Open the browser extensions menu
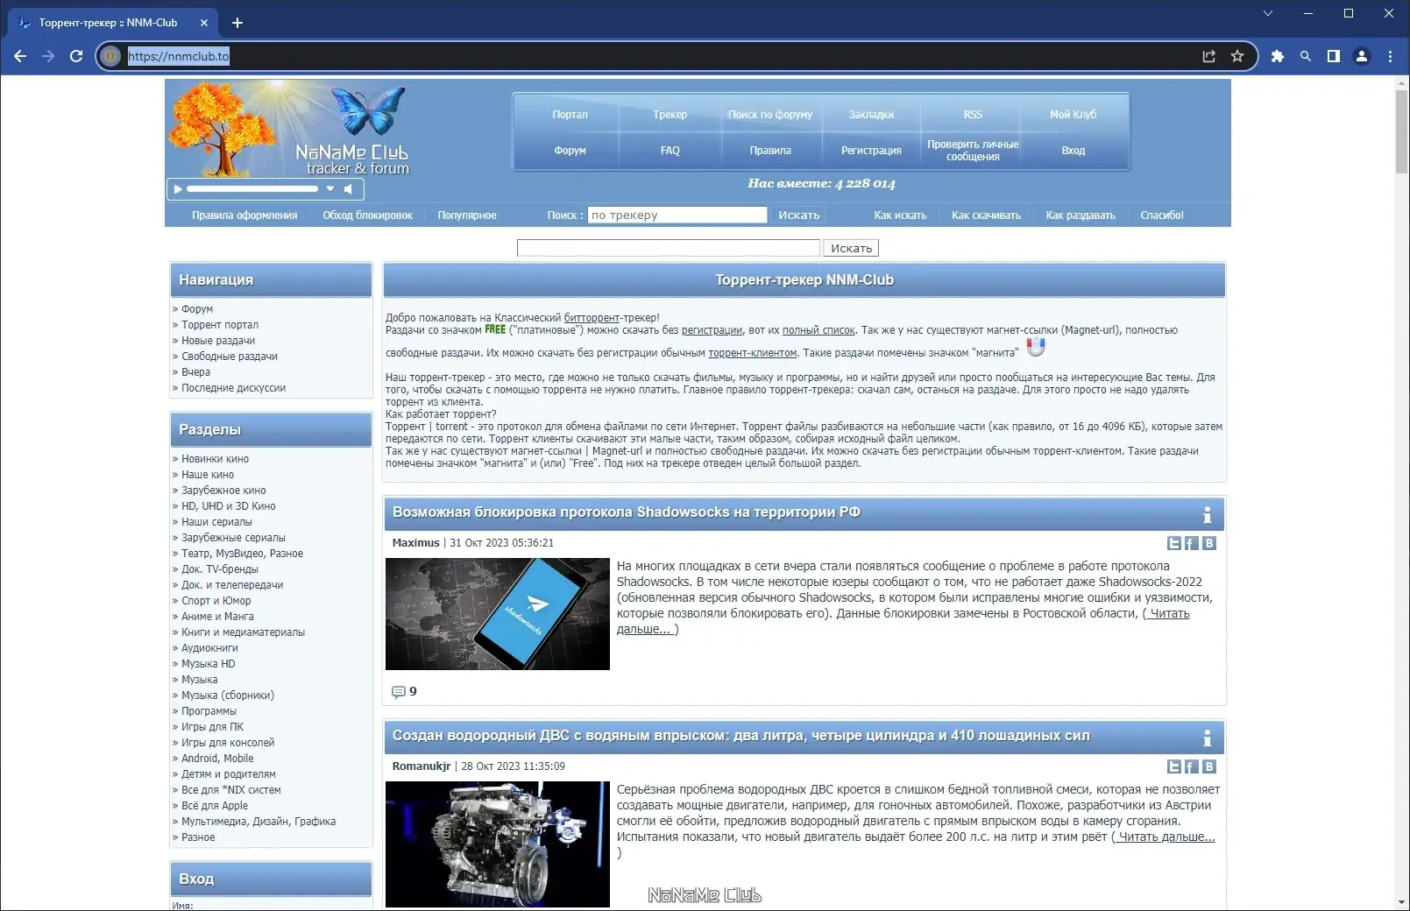This screenshot has width=1410, height=911. pyautogui.click(x=1278, y=56)
